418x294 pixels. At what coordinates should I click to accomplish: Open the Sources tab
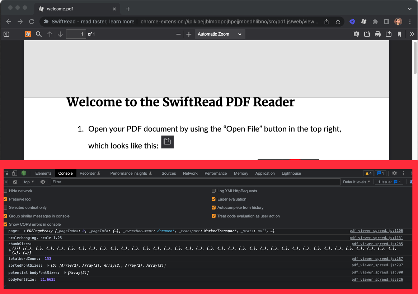pyautogui.click(x=169, y=173)
